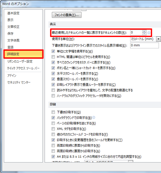Click the 印刷 section header

[53, 104]
